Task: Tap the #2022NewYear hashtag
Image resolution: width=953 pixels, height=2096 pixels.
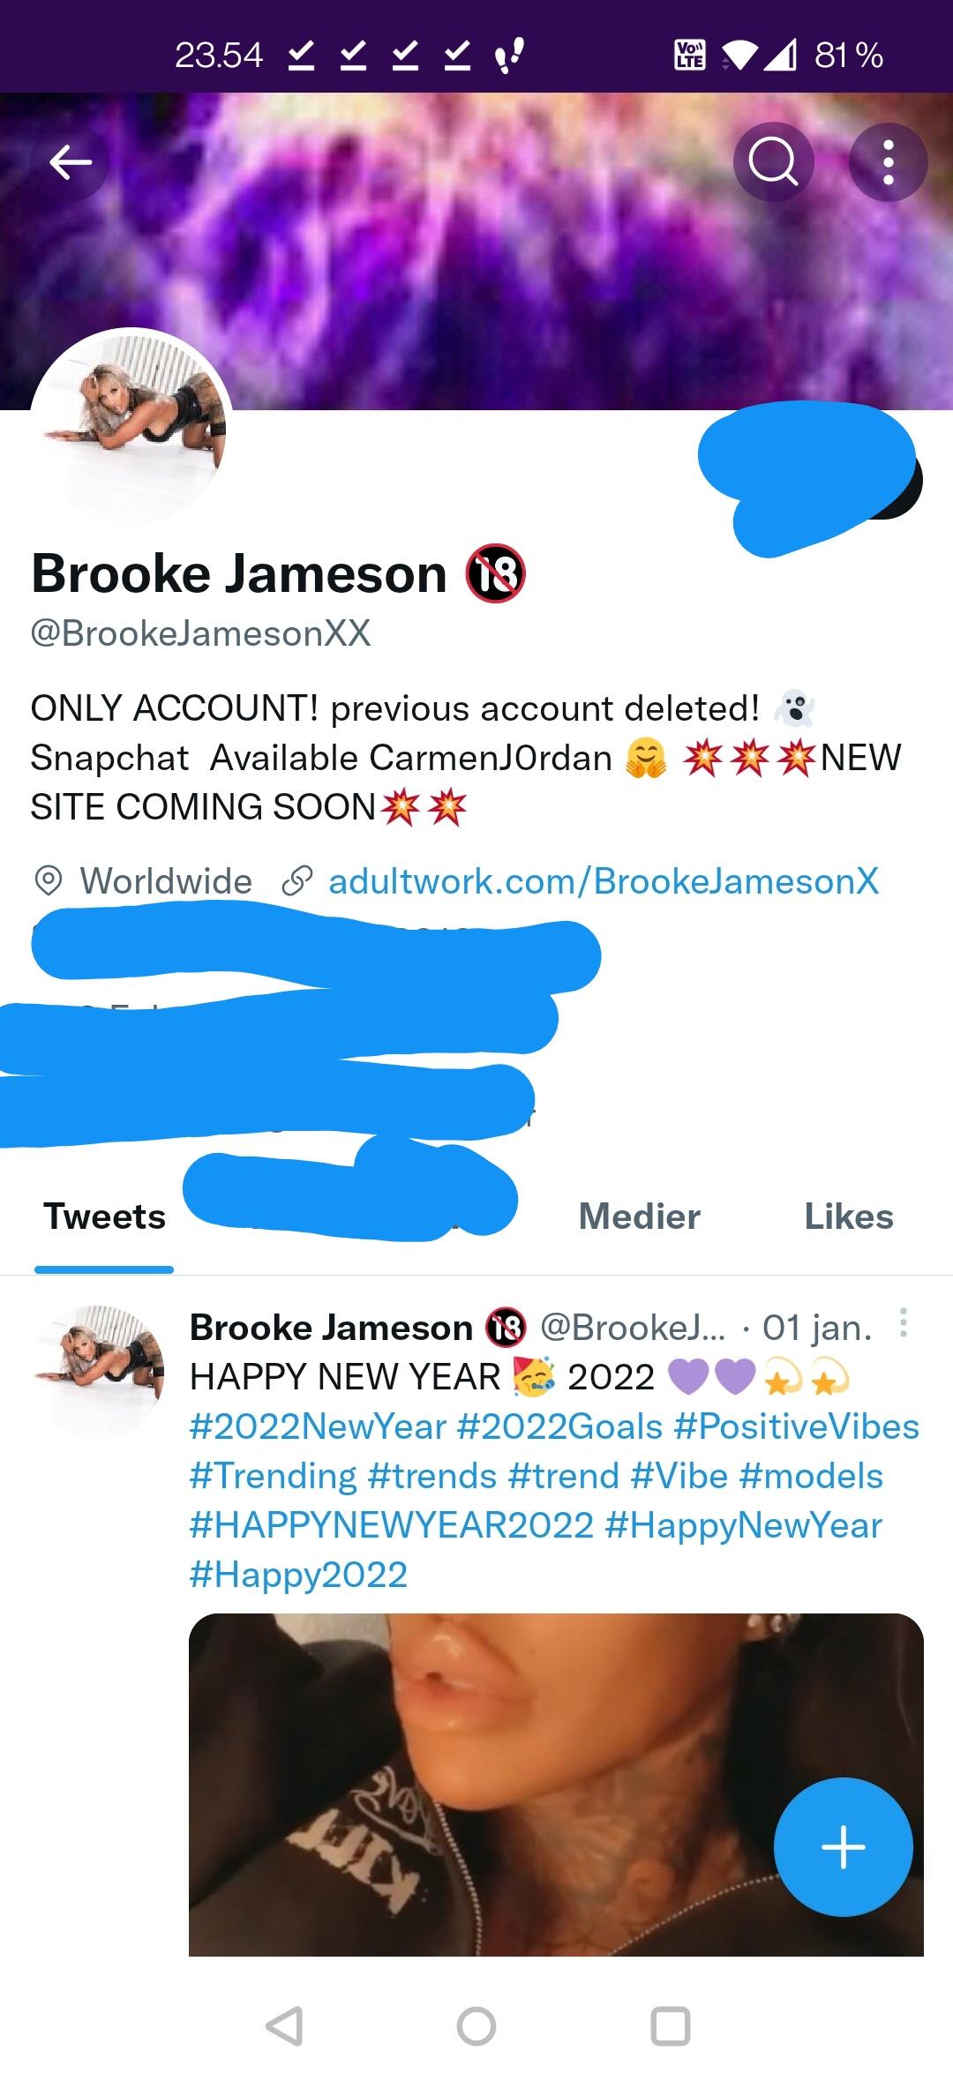Action: pos(318,1426)
